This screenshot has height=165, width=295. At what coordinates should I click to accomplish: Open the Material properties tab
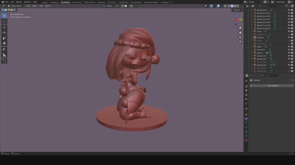[x=246, y=140]
